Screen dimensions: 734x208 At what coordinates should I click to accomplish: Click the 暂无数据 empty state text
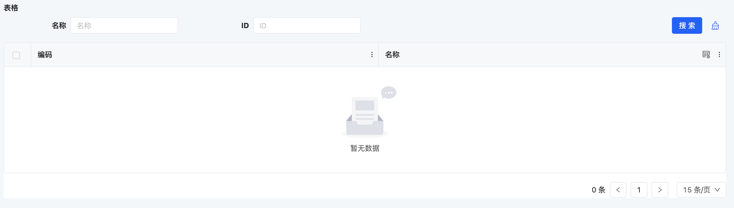(x=365, y=148)
